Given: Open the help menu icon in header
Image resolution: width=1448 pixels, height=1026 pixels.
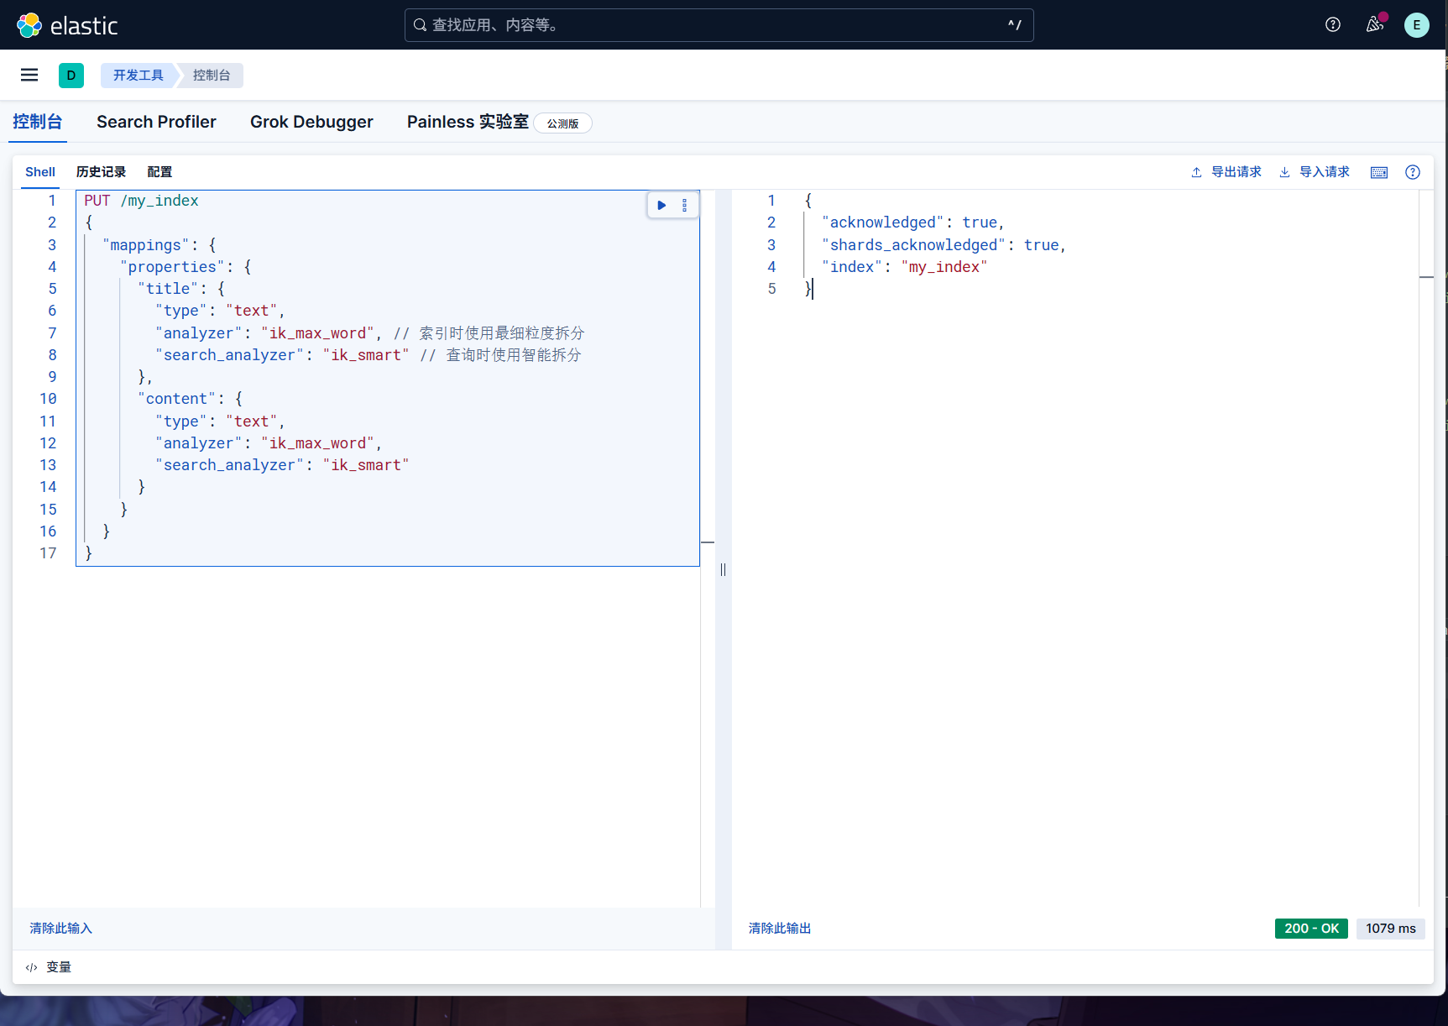Looking at the screenshot, I should tap(1332, 25).
